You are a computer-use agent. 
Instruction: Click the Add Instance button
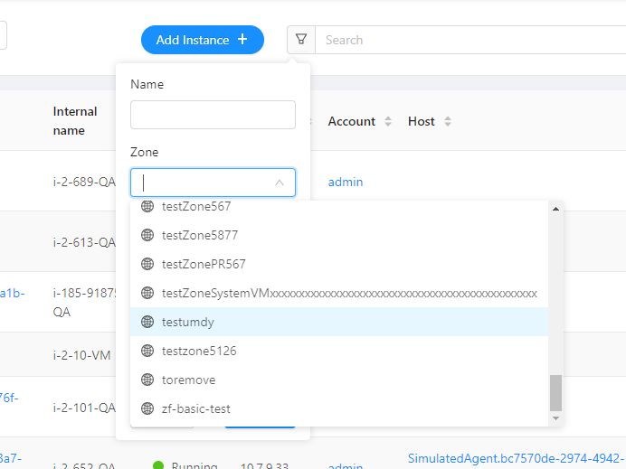(203, 40)
